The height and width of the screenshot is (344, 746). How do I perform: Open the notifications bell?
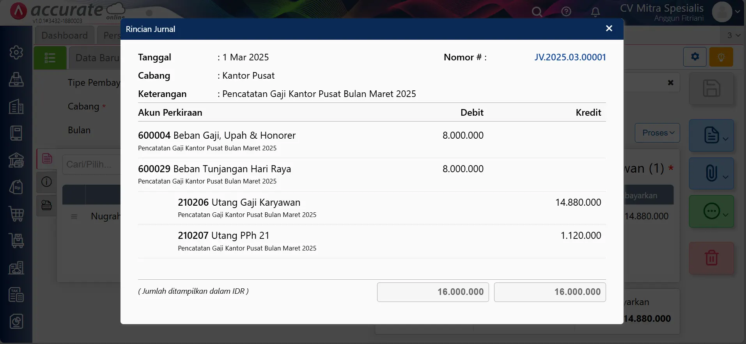pos(595,12)
